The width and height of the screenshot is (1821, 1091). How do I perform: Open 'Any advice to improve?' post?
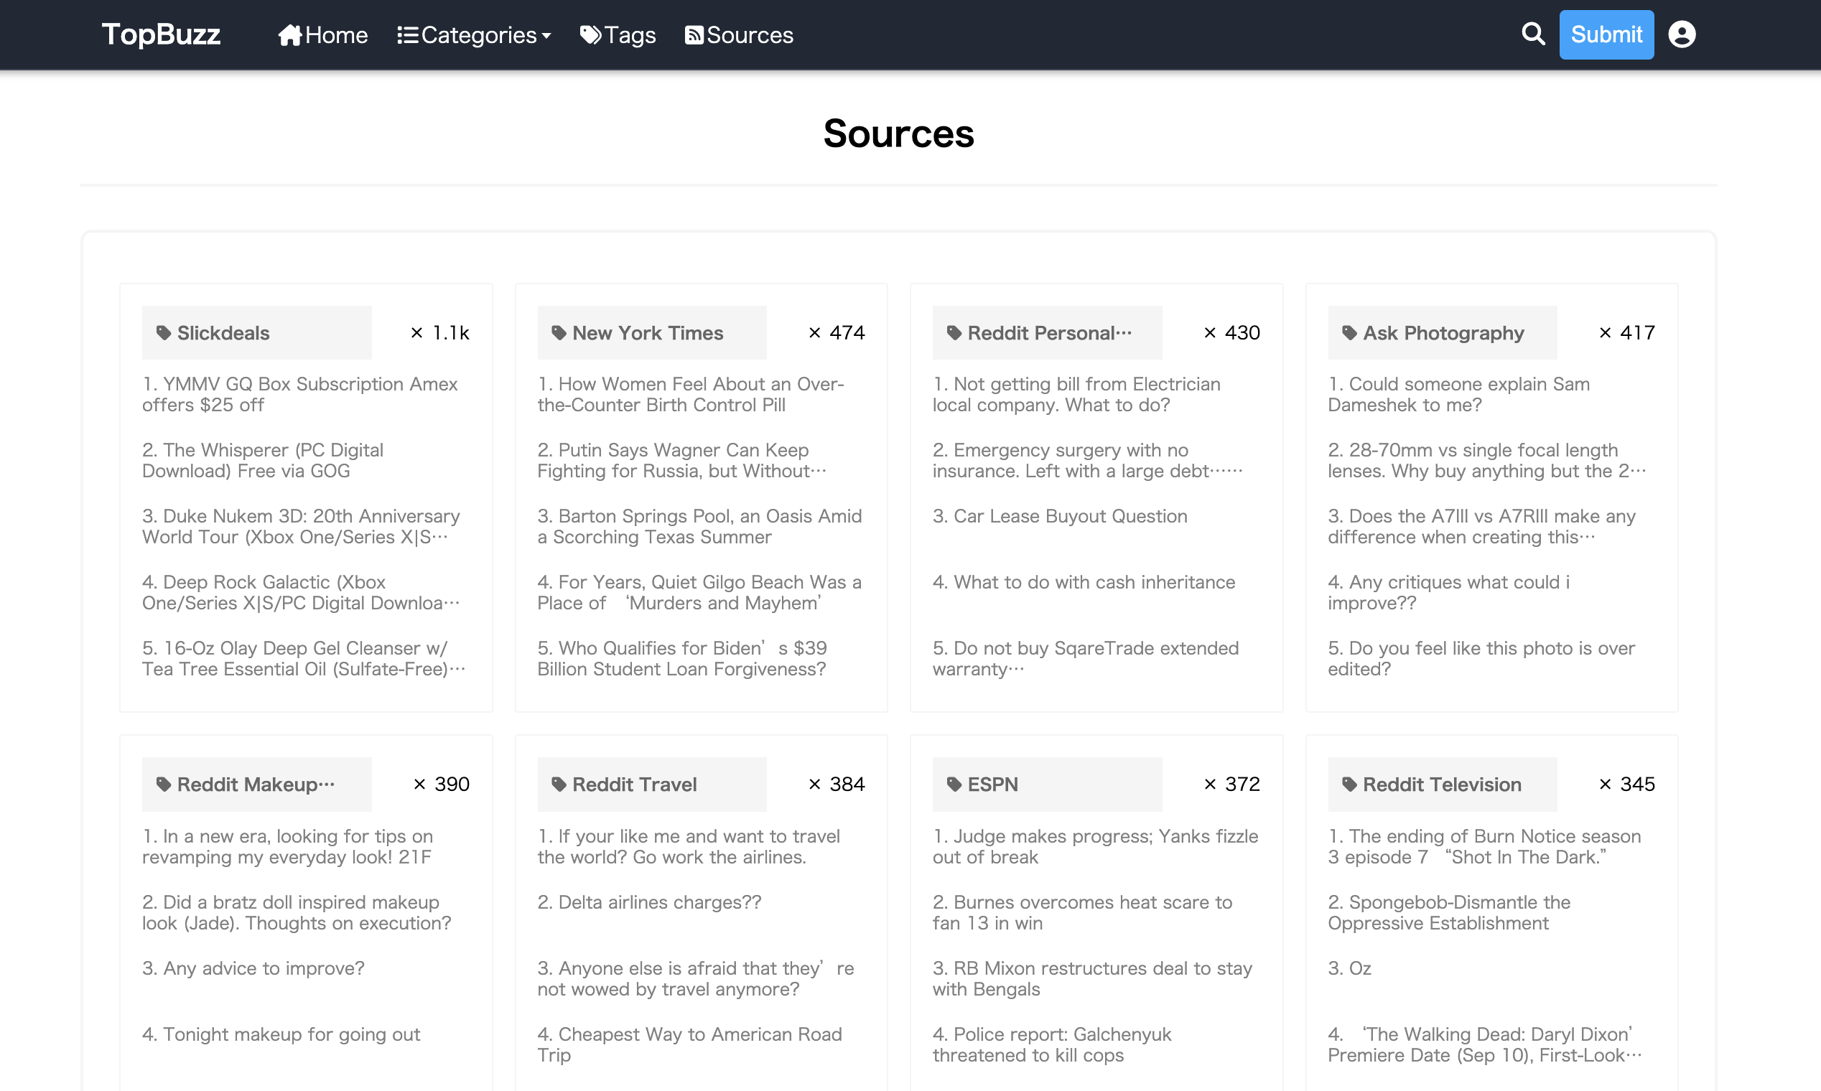point(253,968)
